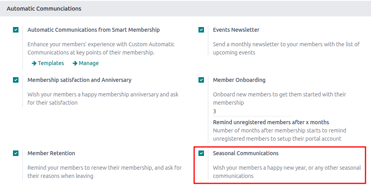
Task: Disable the Events Newsletter checkbox
Action: (x=201, y=30)
